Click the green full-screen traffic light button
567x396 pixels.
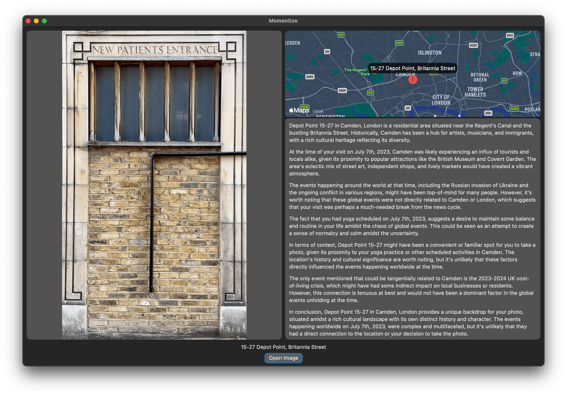tap(44, 21)
